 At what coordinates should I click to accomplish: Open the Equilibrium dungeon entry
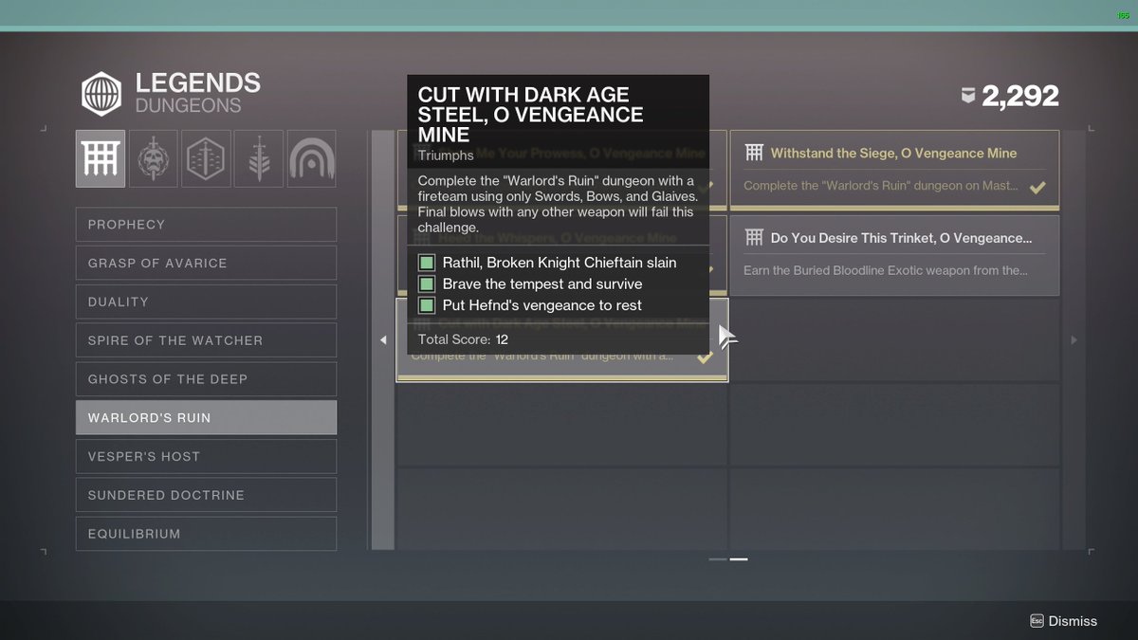[206, 534]
